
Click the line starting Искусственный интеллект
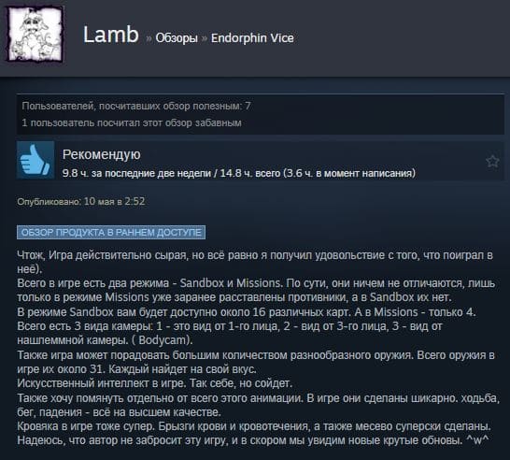(x=154, y=383)
